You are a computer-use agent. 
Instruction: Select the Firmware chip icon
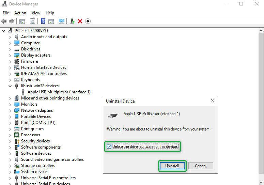pyautogui.click(x=17, y=61)
